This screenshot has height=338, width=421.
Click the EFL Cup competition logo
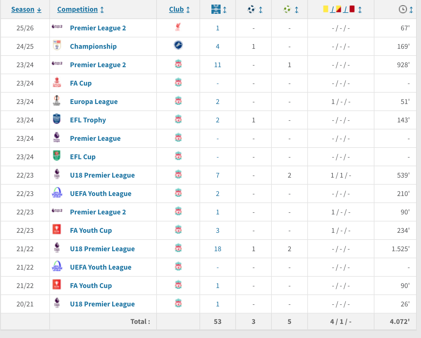point(57,156)
